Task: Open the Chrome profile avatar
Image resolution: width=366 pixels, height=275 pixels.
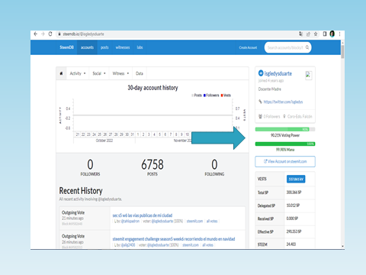Action: pos(332,34)
